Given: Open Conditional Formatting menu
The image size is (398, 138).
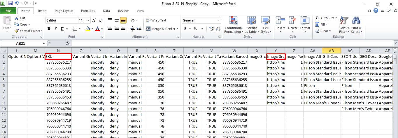Looking at the screenshot, I should [x=234, y=25].
